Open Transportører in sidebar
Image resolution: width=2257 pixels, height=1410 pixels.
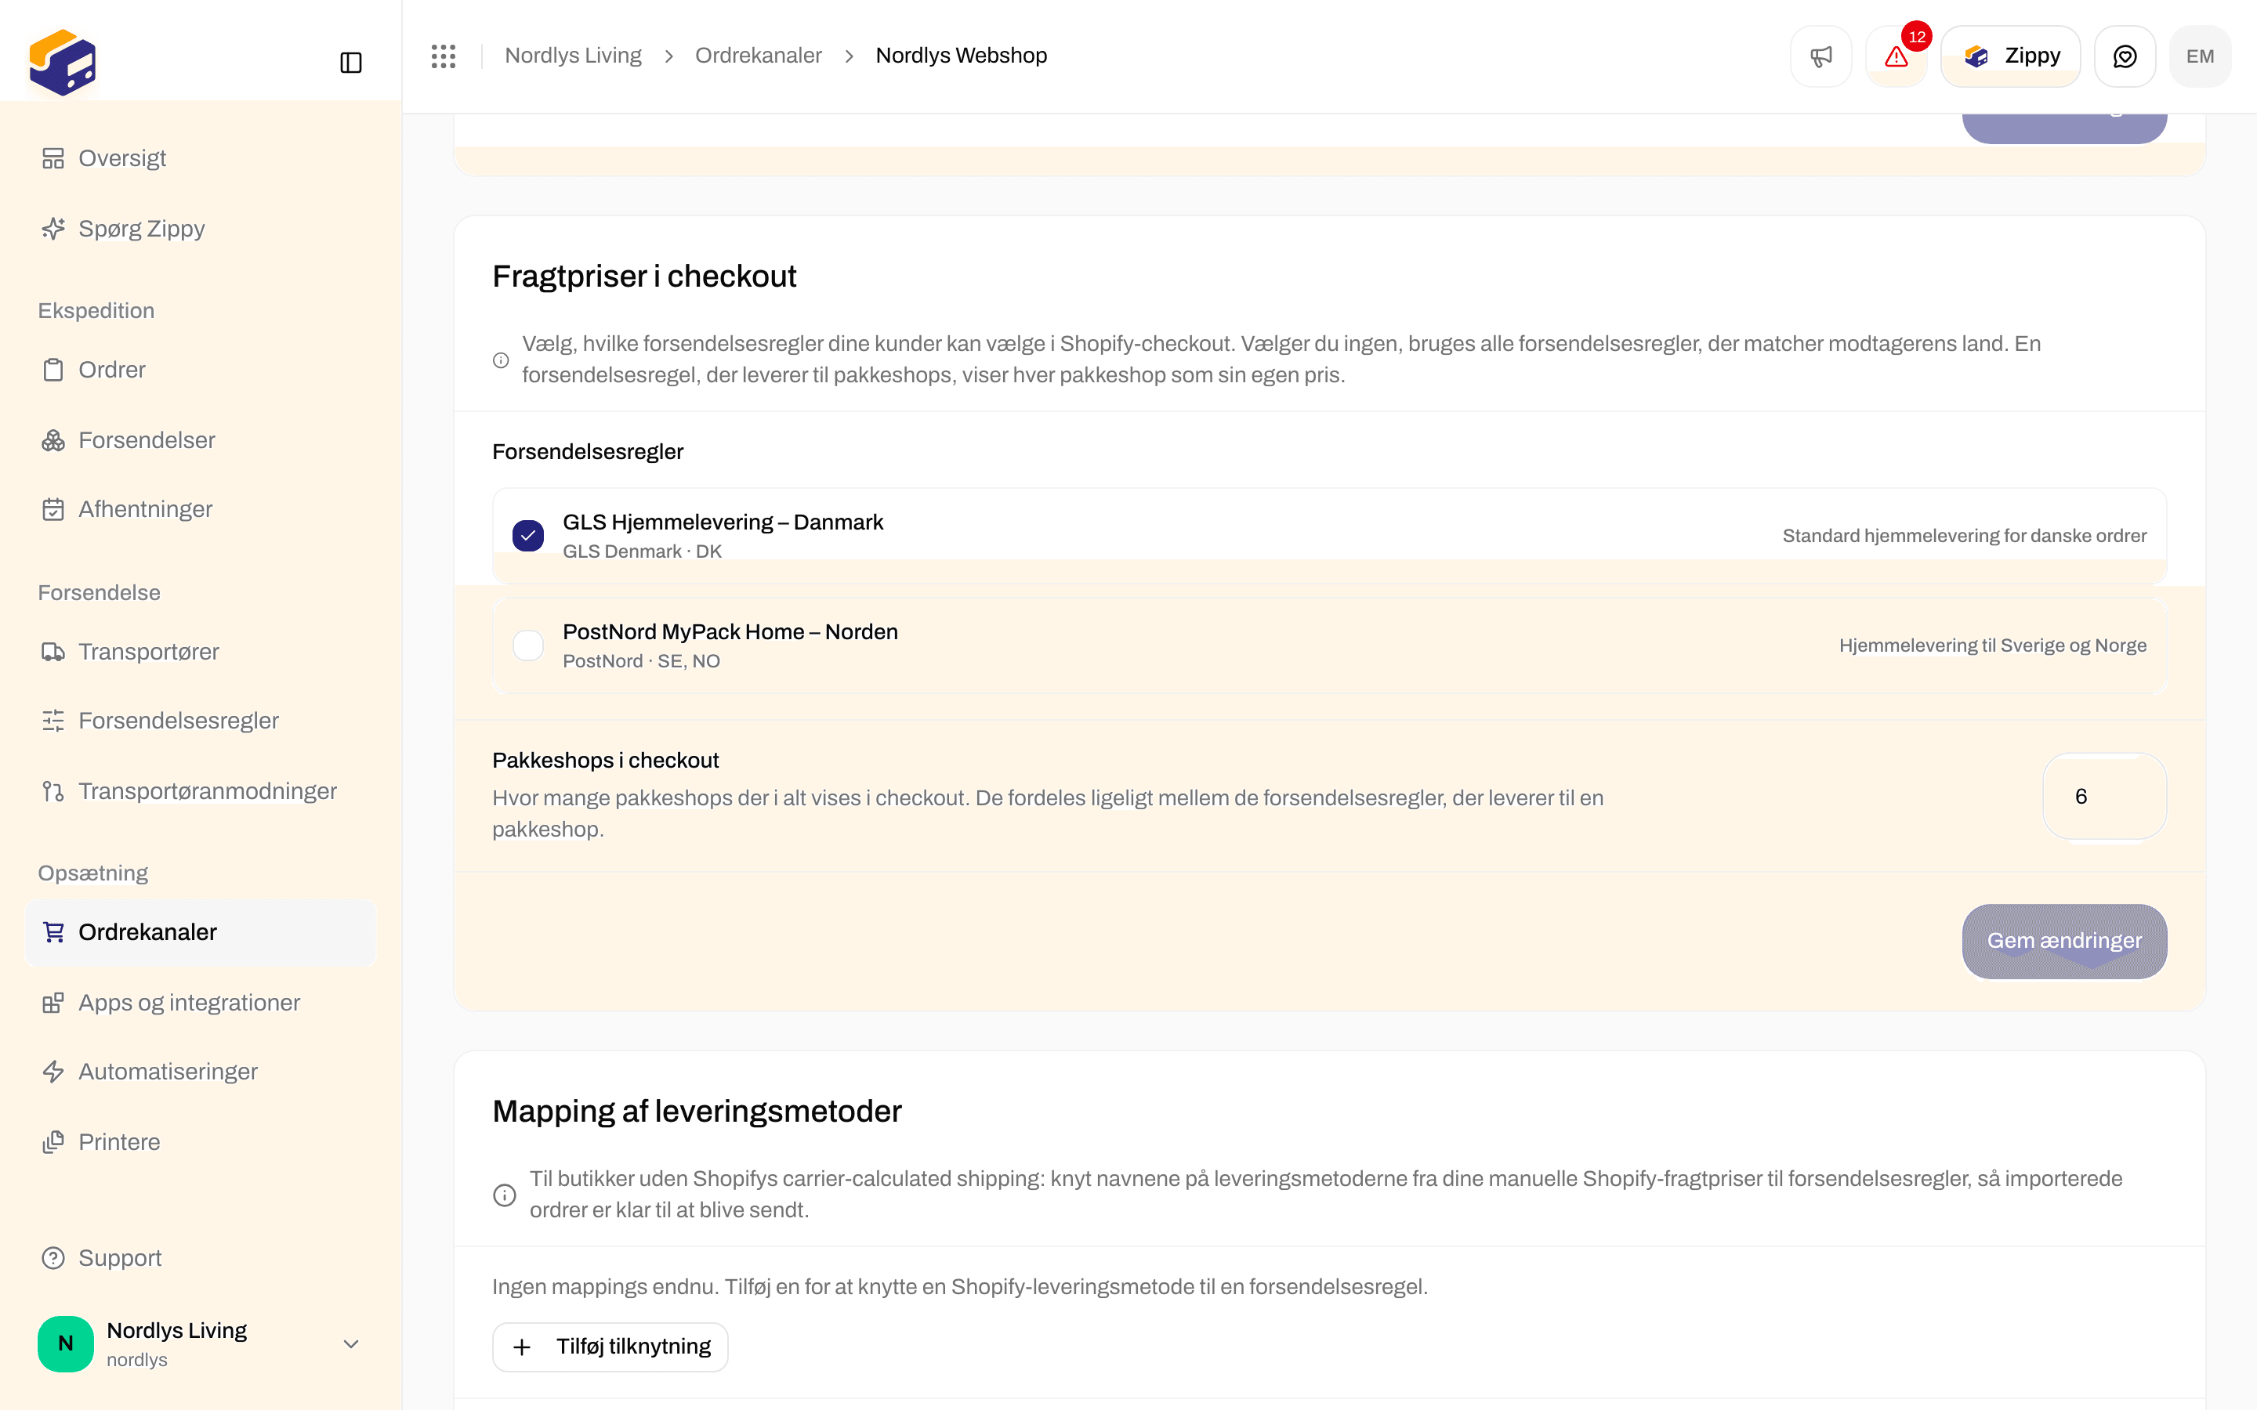pos(201,652)
